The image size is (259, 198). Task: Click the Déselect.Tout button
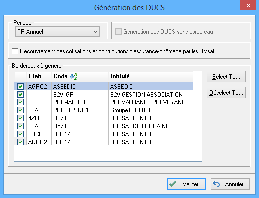coord(226,93)
